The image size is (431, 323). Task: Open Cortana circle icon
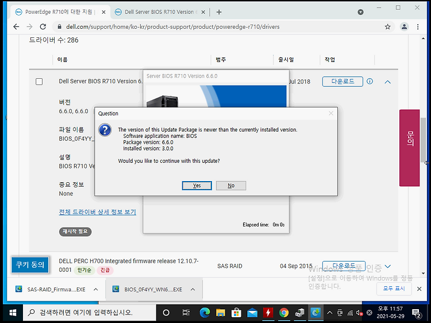click(x=166, y=313)
